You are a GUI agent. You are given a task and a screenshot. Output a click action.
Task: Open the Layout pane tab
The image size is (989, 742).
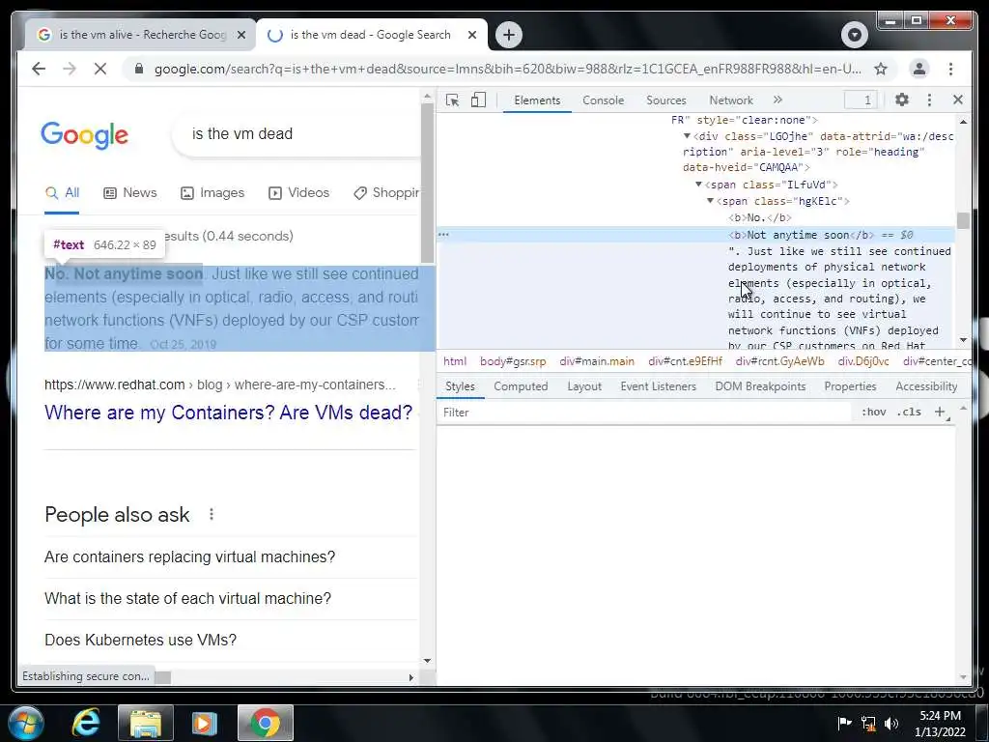(584, 386)
